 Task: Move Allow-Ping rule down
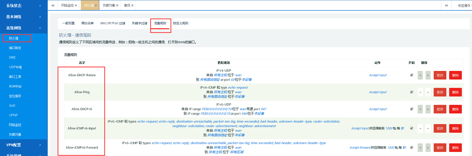[428, 92]
